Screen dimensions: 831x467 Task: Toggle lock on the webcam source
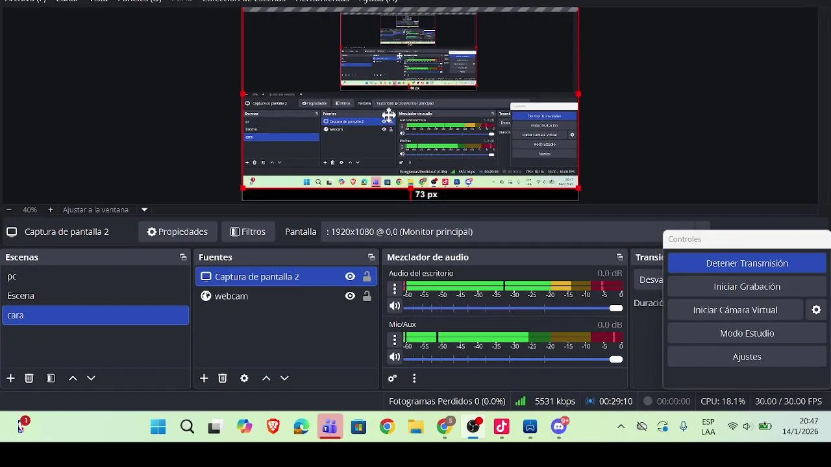point(367,296)
